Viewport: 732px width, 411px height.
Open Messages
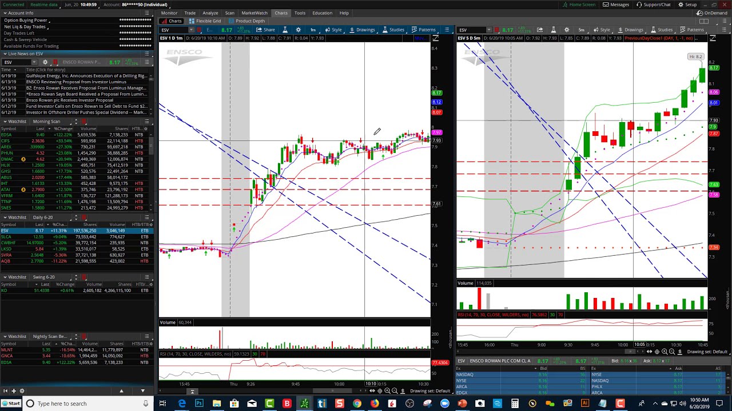(x=616, y=5)
